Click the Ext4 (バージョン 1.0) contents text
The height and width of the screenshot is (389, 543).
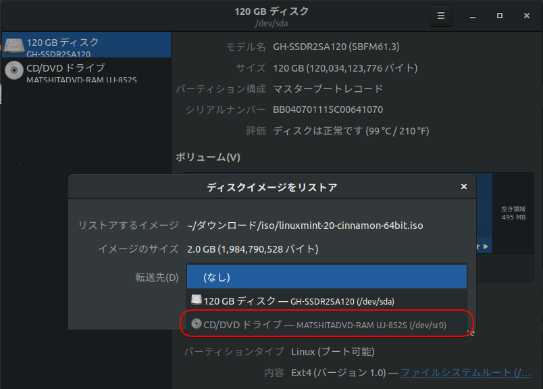[x=338, y=373]
